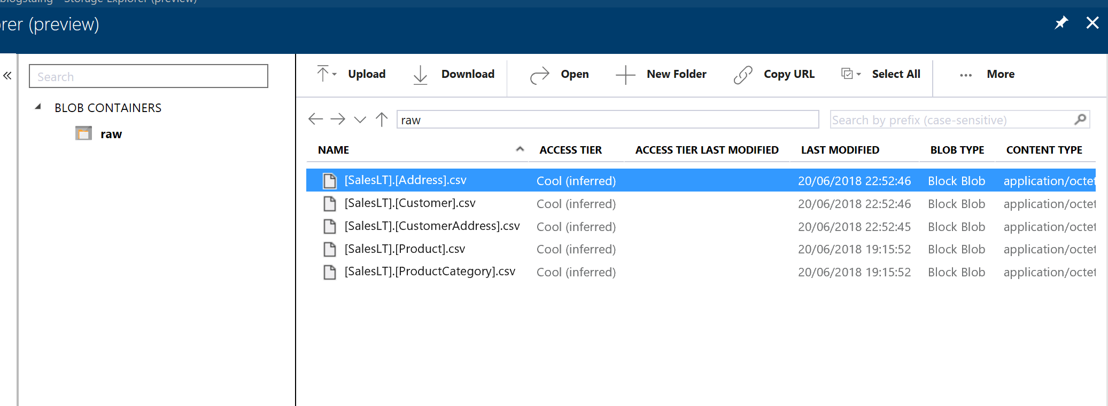Toggle the NAME sort direction arrow
The height and width of the screenshot is (406, 1108).
520,149
